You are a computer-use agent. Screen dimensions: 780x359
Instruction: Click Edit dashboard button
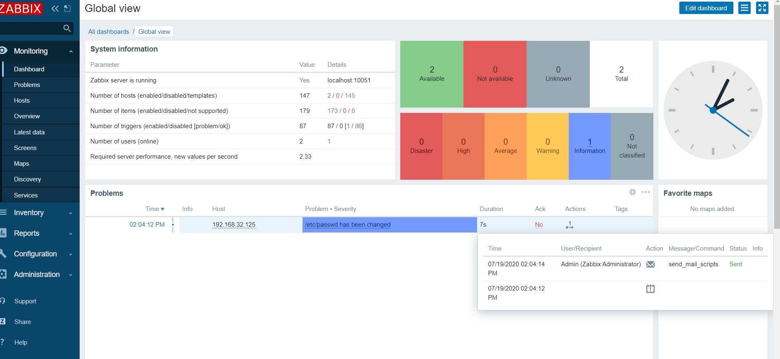[706, 8]
